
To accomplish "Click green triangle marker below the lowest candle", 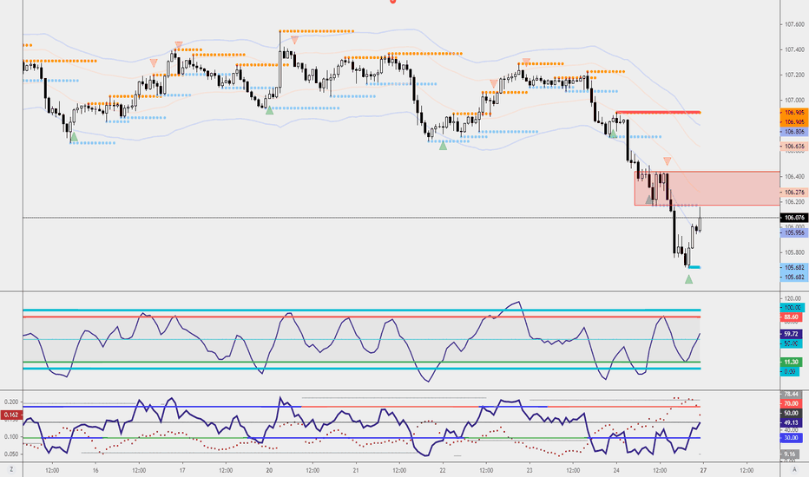I will [x=689, y=279].
